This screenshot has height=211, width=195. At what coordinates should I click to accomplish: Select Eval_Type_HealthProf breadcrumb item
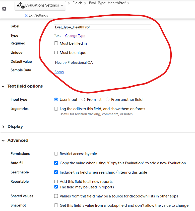point(107,3)
